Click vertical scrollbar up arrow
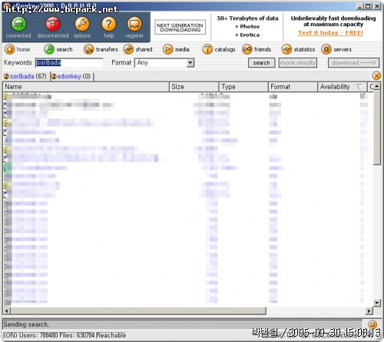This screenshot has height=342, width=384. [376, 86]
